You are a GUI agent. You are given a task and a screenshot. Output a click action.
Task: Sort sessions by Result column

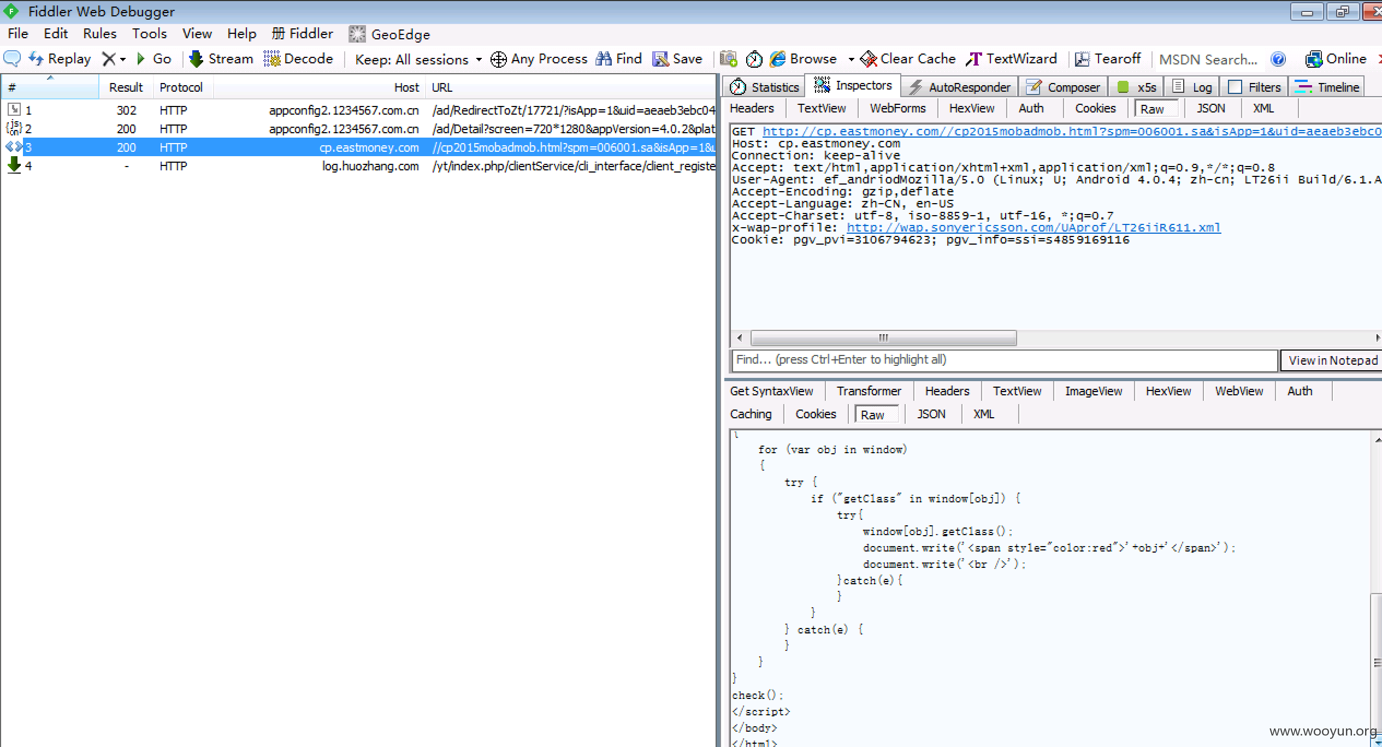(126, 87)
